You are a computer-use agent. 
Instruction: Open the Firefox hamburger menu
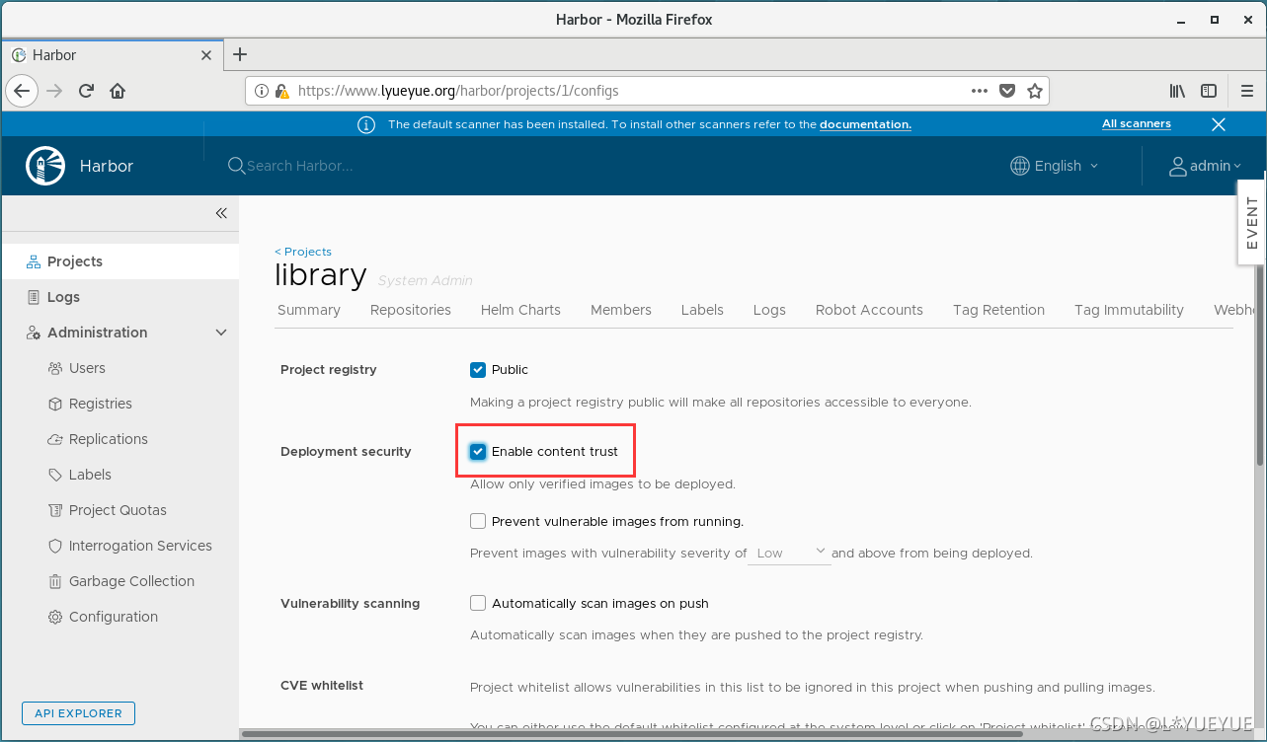pos(1247,91)
